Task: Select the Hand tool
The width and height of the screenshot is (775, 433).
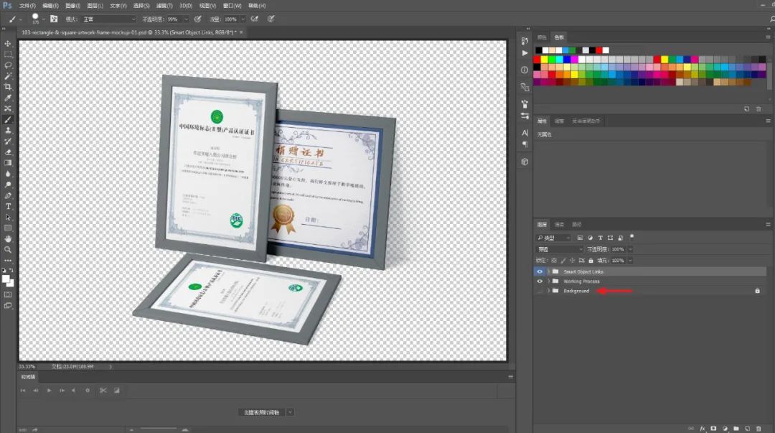Action: pyautogui.click(x=8, y=239)
